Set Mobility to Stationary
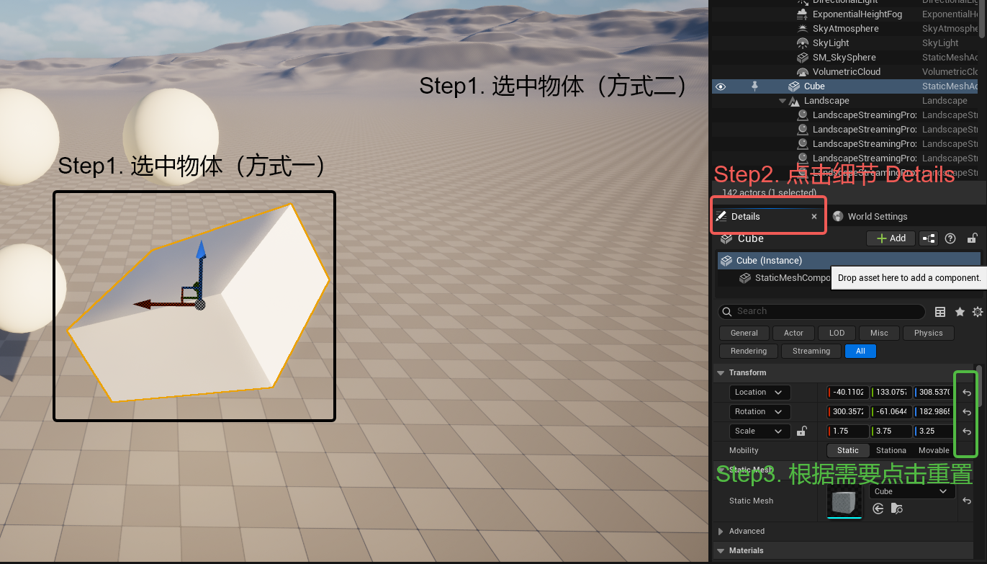The image size is (987, 564). (891, 451)
